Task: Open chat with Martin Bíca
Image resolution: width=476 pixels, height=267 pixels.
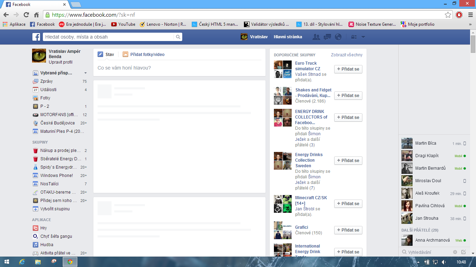Action: click(x=434, y=143)
